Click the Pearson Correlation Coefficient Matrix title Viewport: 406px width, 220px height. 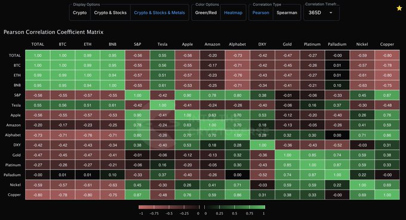[53, 32]
